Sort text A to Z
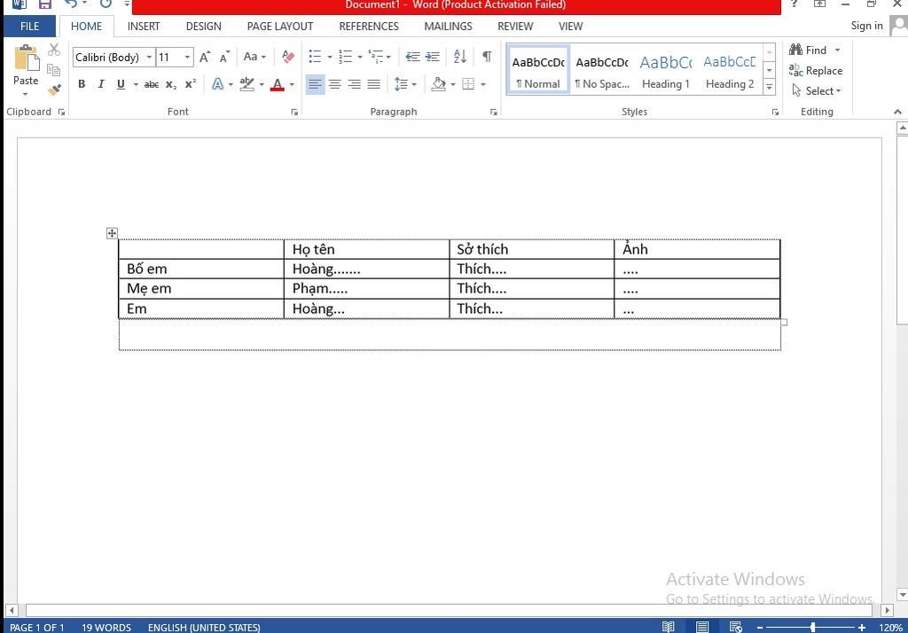The width and height of the screenshot is (908, 633). pos(460,57)
